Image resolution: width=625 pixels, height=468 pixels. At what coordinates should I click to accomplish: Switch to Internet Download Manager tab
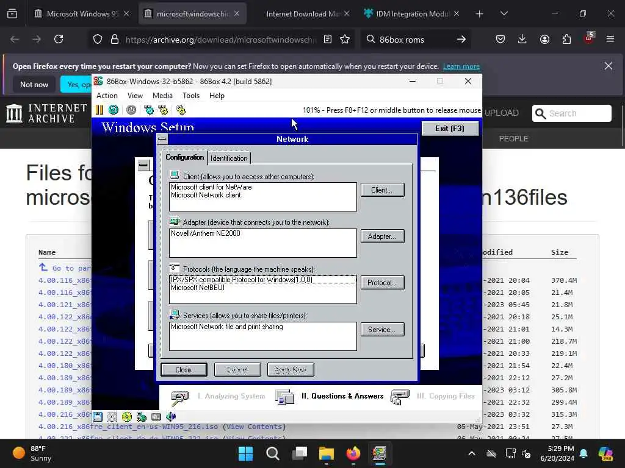point(303,14)
